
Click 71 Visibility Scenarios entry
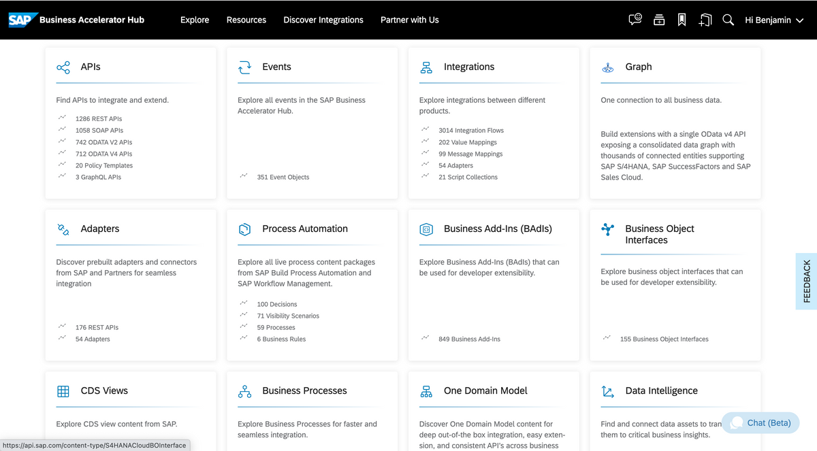288,316
